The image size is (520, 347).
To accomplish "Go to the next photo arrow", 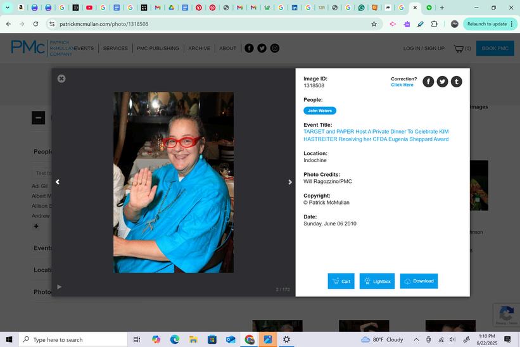I will pos(290,182).
